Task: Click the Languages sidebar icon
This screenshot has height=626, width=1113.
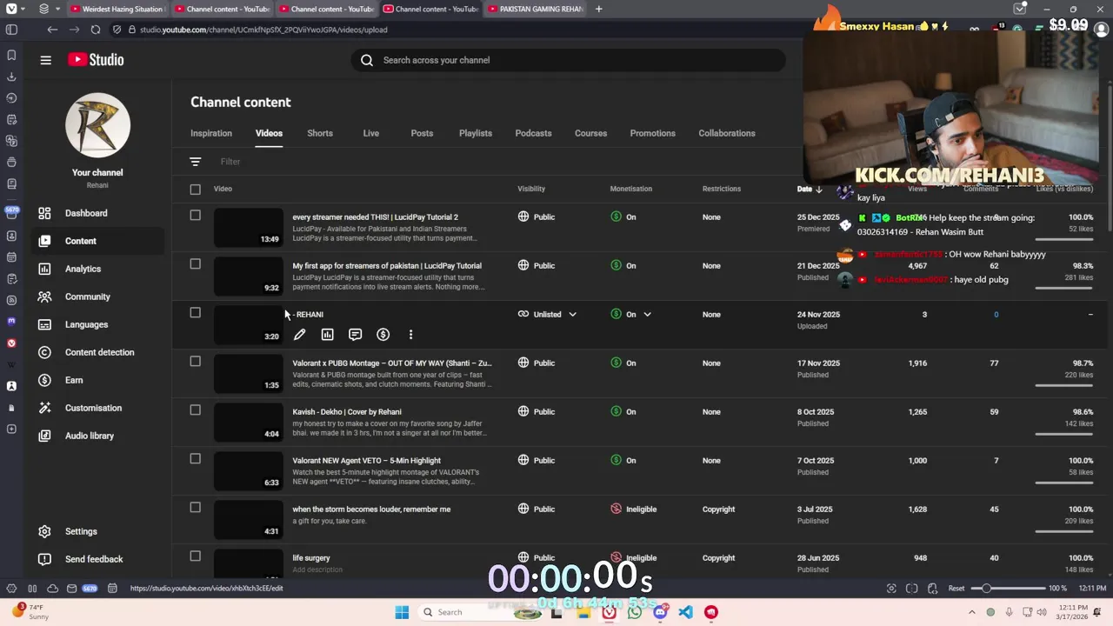Action: click(44, 324)
